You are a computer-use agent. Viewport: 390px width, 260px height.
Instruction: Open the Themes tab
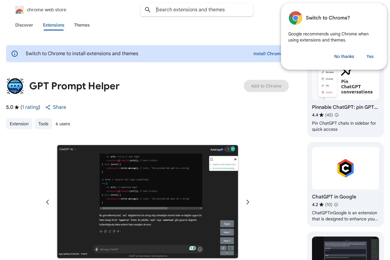82,25
